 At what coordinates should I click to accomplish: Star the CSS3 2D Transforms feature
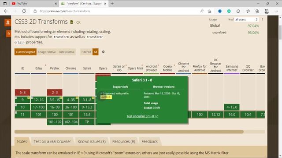pos(8,33)
